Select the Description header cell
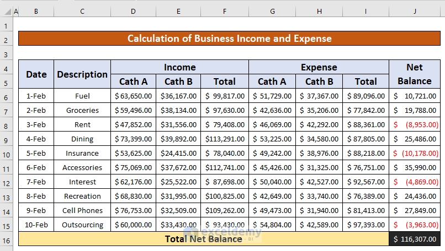This screenshot has height=251, width=445. (x=82, y=74)
